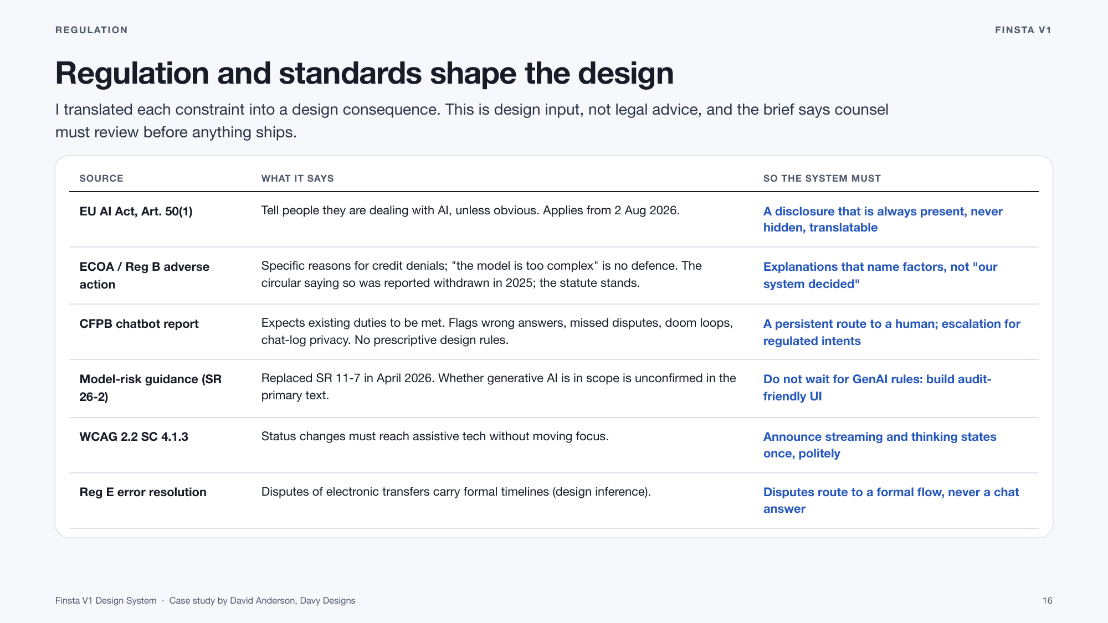The height and width of the screenshot is (623, 1108).
Task: Click the 'I translated each constraint' subtitle paragraph
Action: tap(472, 121)
